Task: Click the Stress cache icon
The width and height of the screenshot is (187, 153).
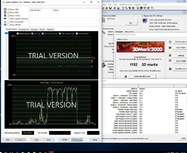Action: pyautogui.click(x=5, y=15)
